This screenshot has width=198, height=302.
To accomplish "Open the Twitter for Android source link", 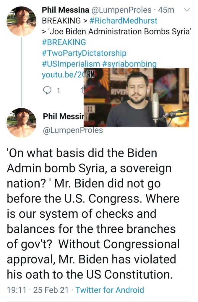I will [110, 290].
